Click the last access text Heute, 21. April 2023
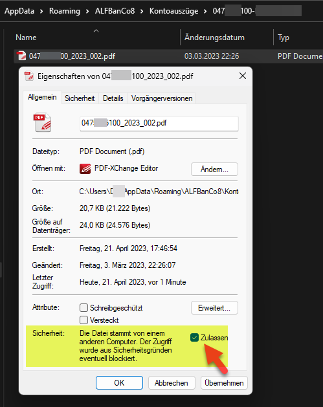Screen dimensions: 323x407 [133, 282]
